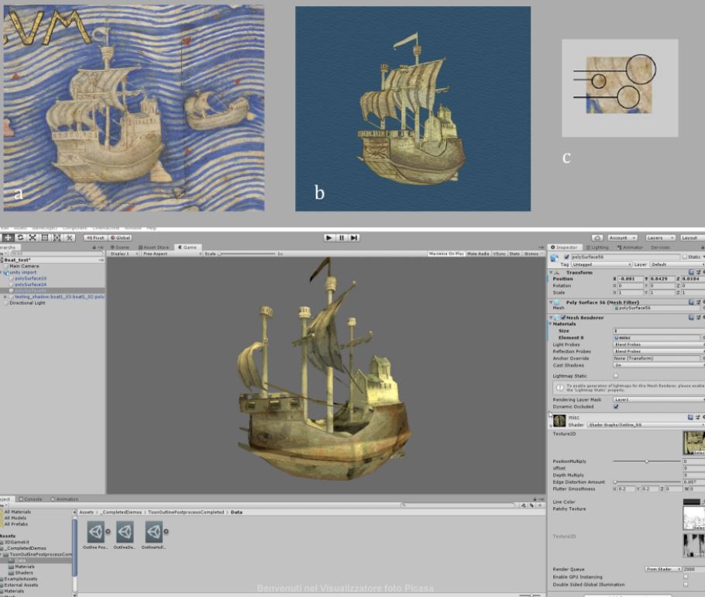The height and width of the screenshot is (597, 705).
Task: Click the Step frame button
Action: coord(354,237)
